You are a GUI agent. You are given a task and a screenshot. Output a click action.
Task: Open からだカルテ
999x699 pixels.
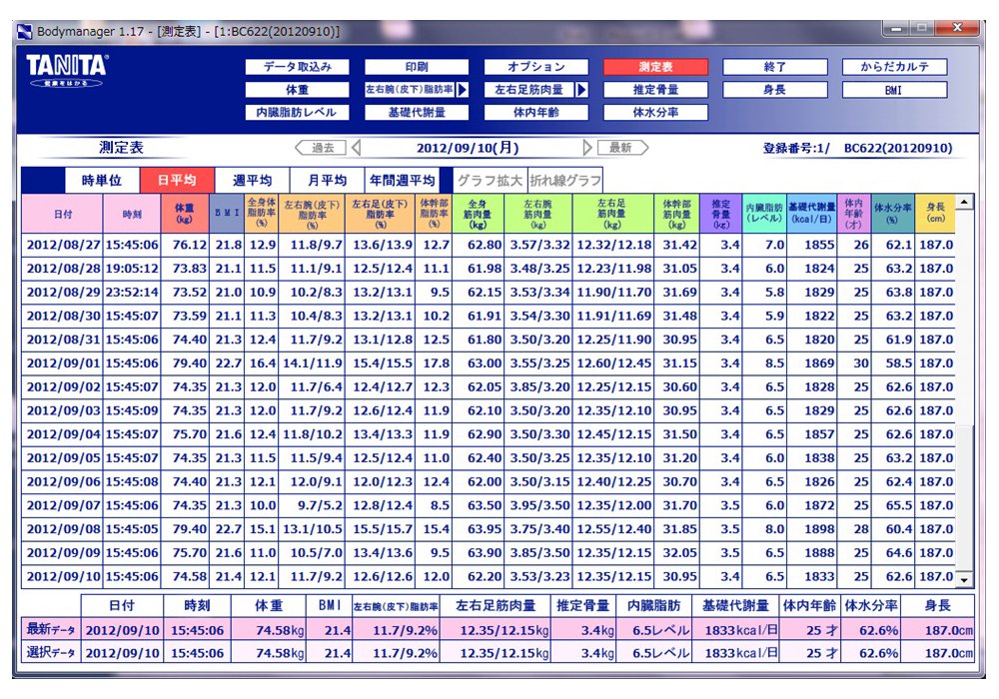(895, 67)
